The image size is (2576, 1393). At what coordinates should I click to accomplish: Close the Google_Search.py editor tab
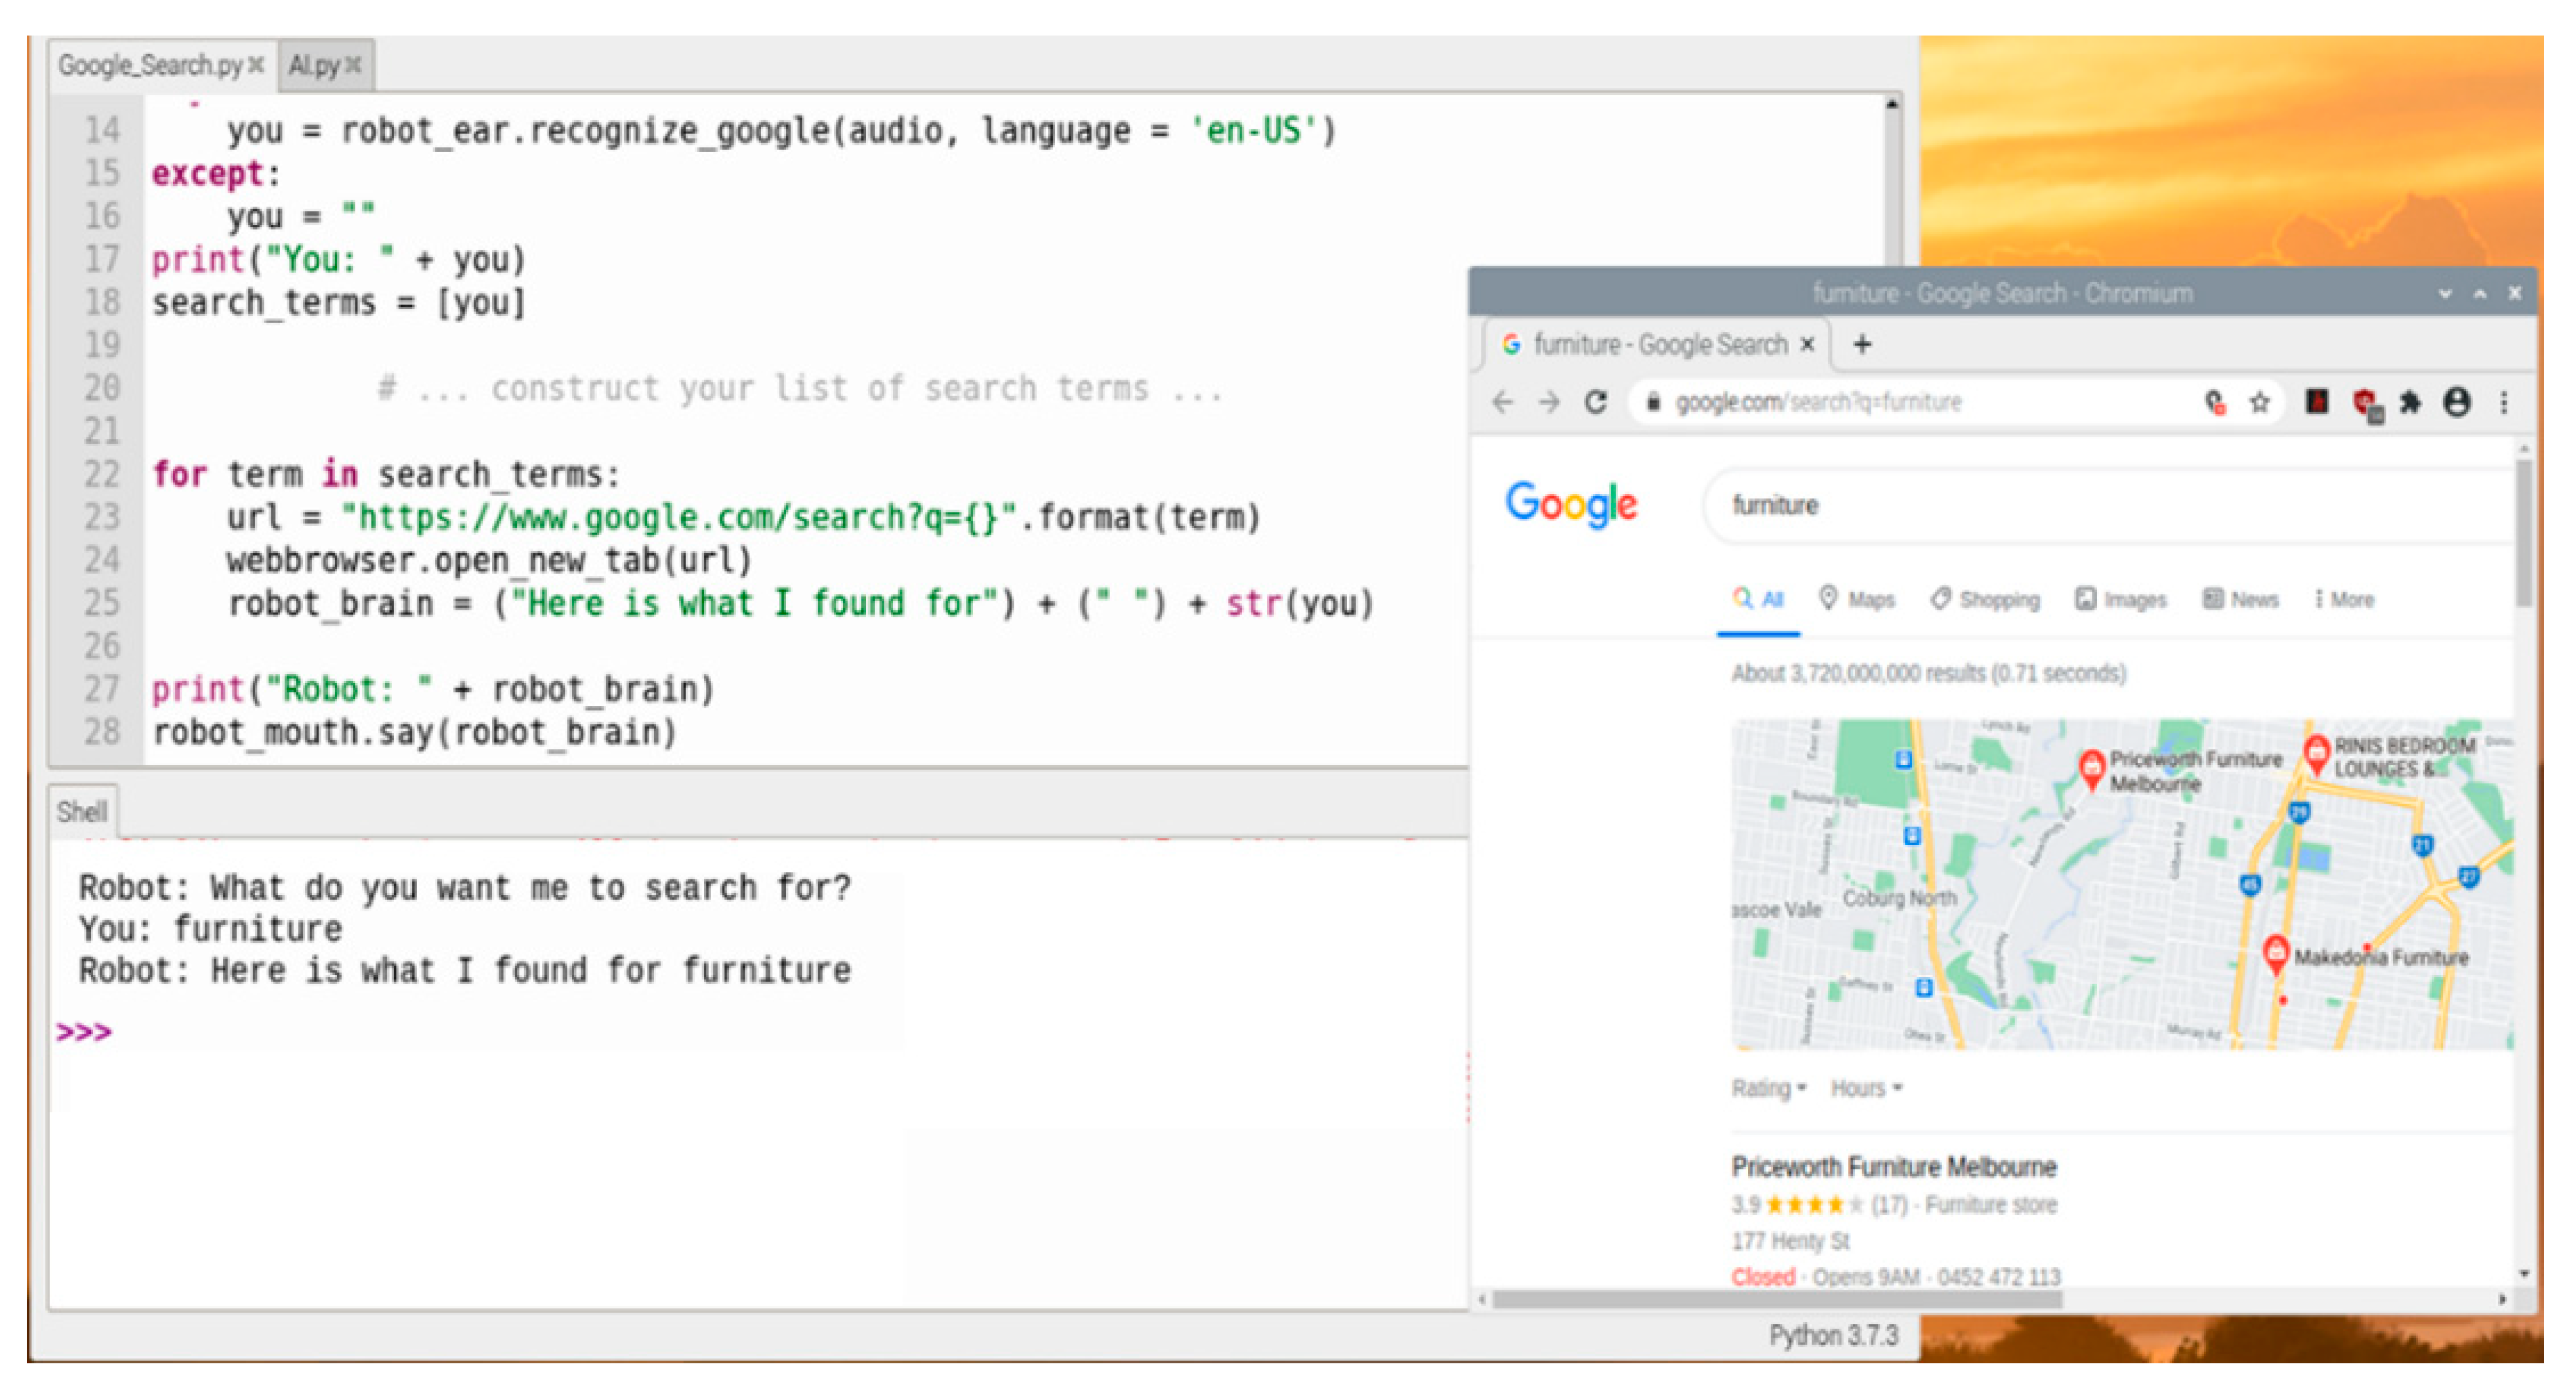256,65
